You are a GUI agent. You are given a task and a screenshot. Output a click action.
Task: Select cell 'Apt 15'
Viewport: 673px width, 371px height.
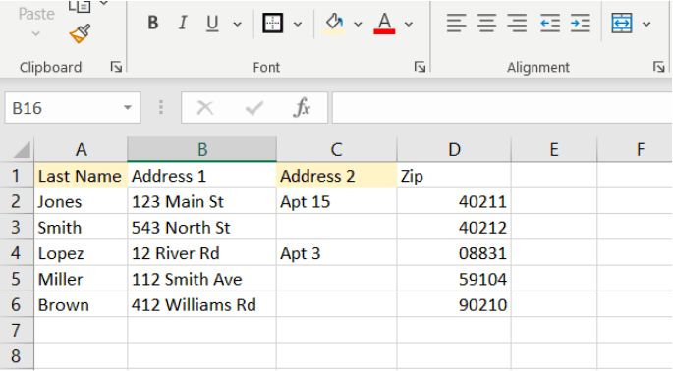click(x=336, y=201)
